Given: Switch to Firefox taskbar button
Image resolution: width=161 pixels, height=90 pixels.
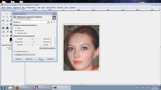Looking at the screenshot, I should pyautogui.click(x=24, y=88).
